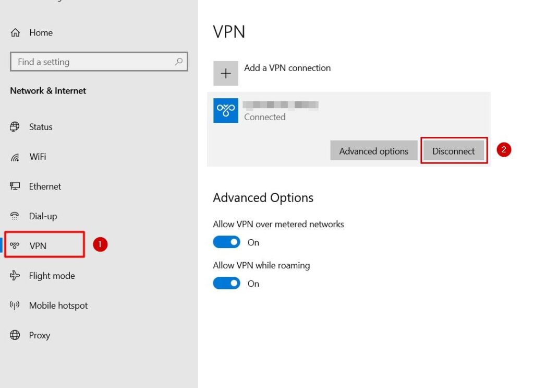534x388 pixels.
Task: Click the Status globe icon
Action: pyautogui.click(x=15, y=127)
